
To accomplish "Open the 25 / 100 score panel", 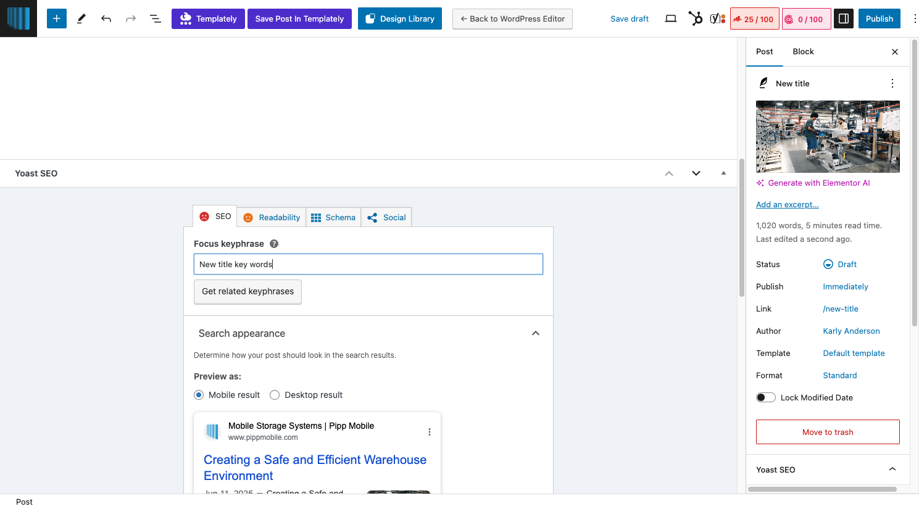I will click(x=755, y=19).
